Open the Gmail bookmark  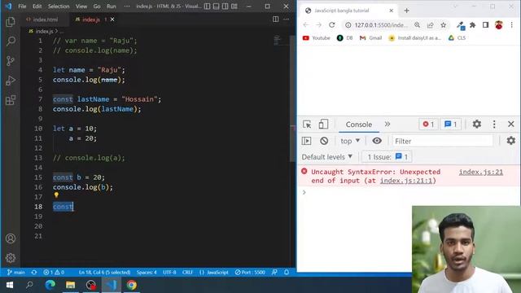tap(370, 38)
